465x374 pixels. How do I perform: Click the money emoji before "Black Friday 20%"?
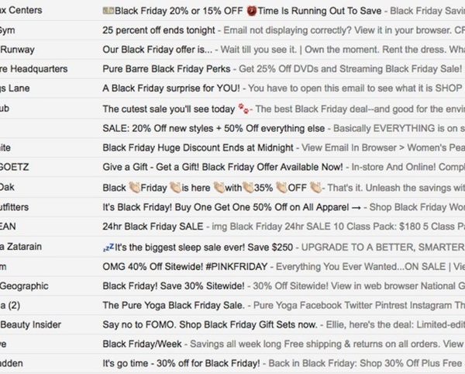[108, 11]
